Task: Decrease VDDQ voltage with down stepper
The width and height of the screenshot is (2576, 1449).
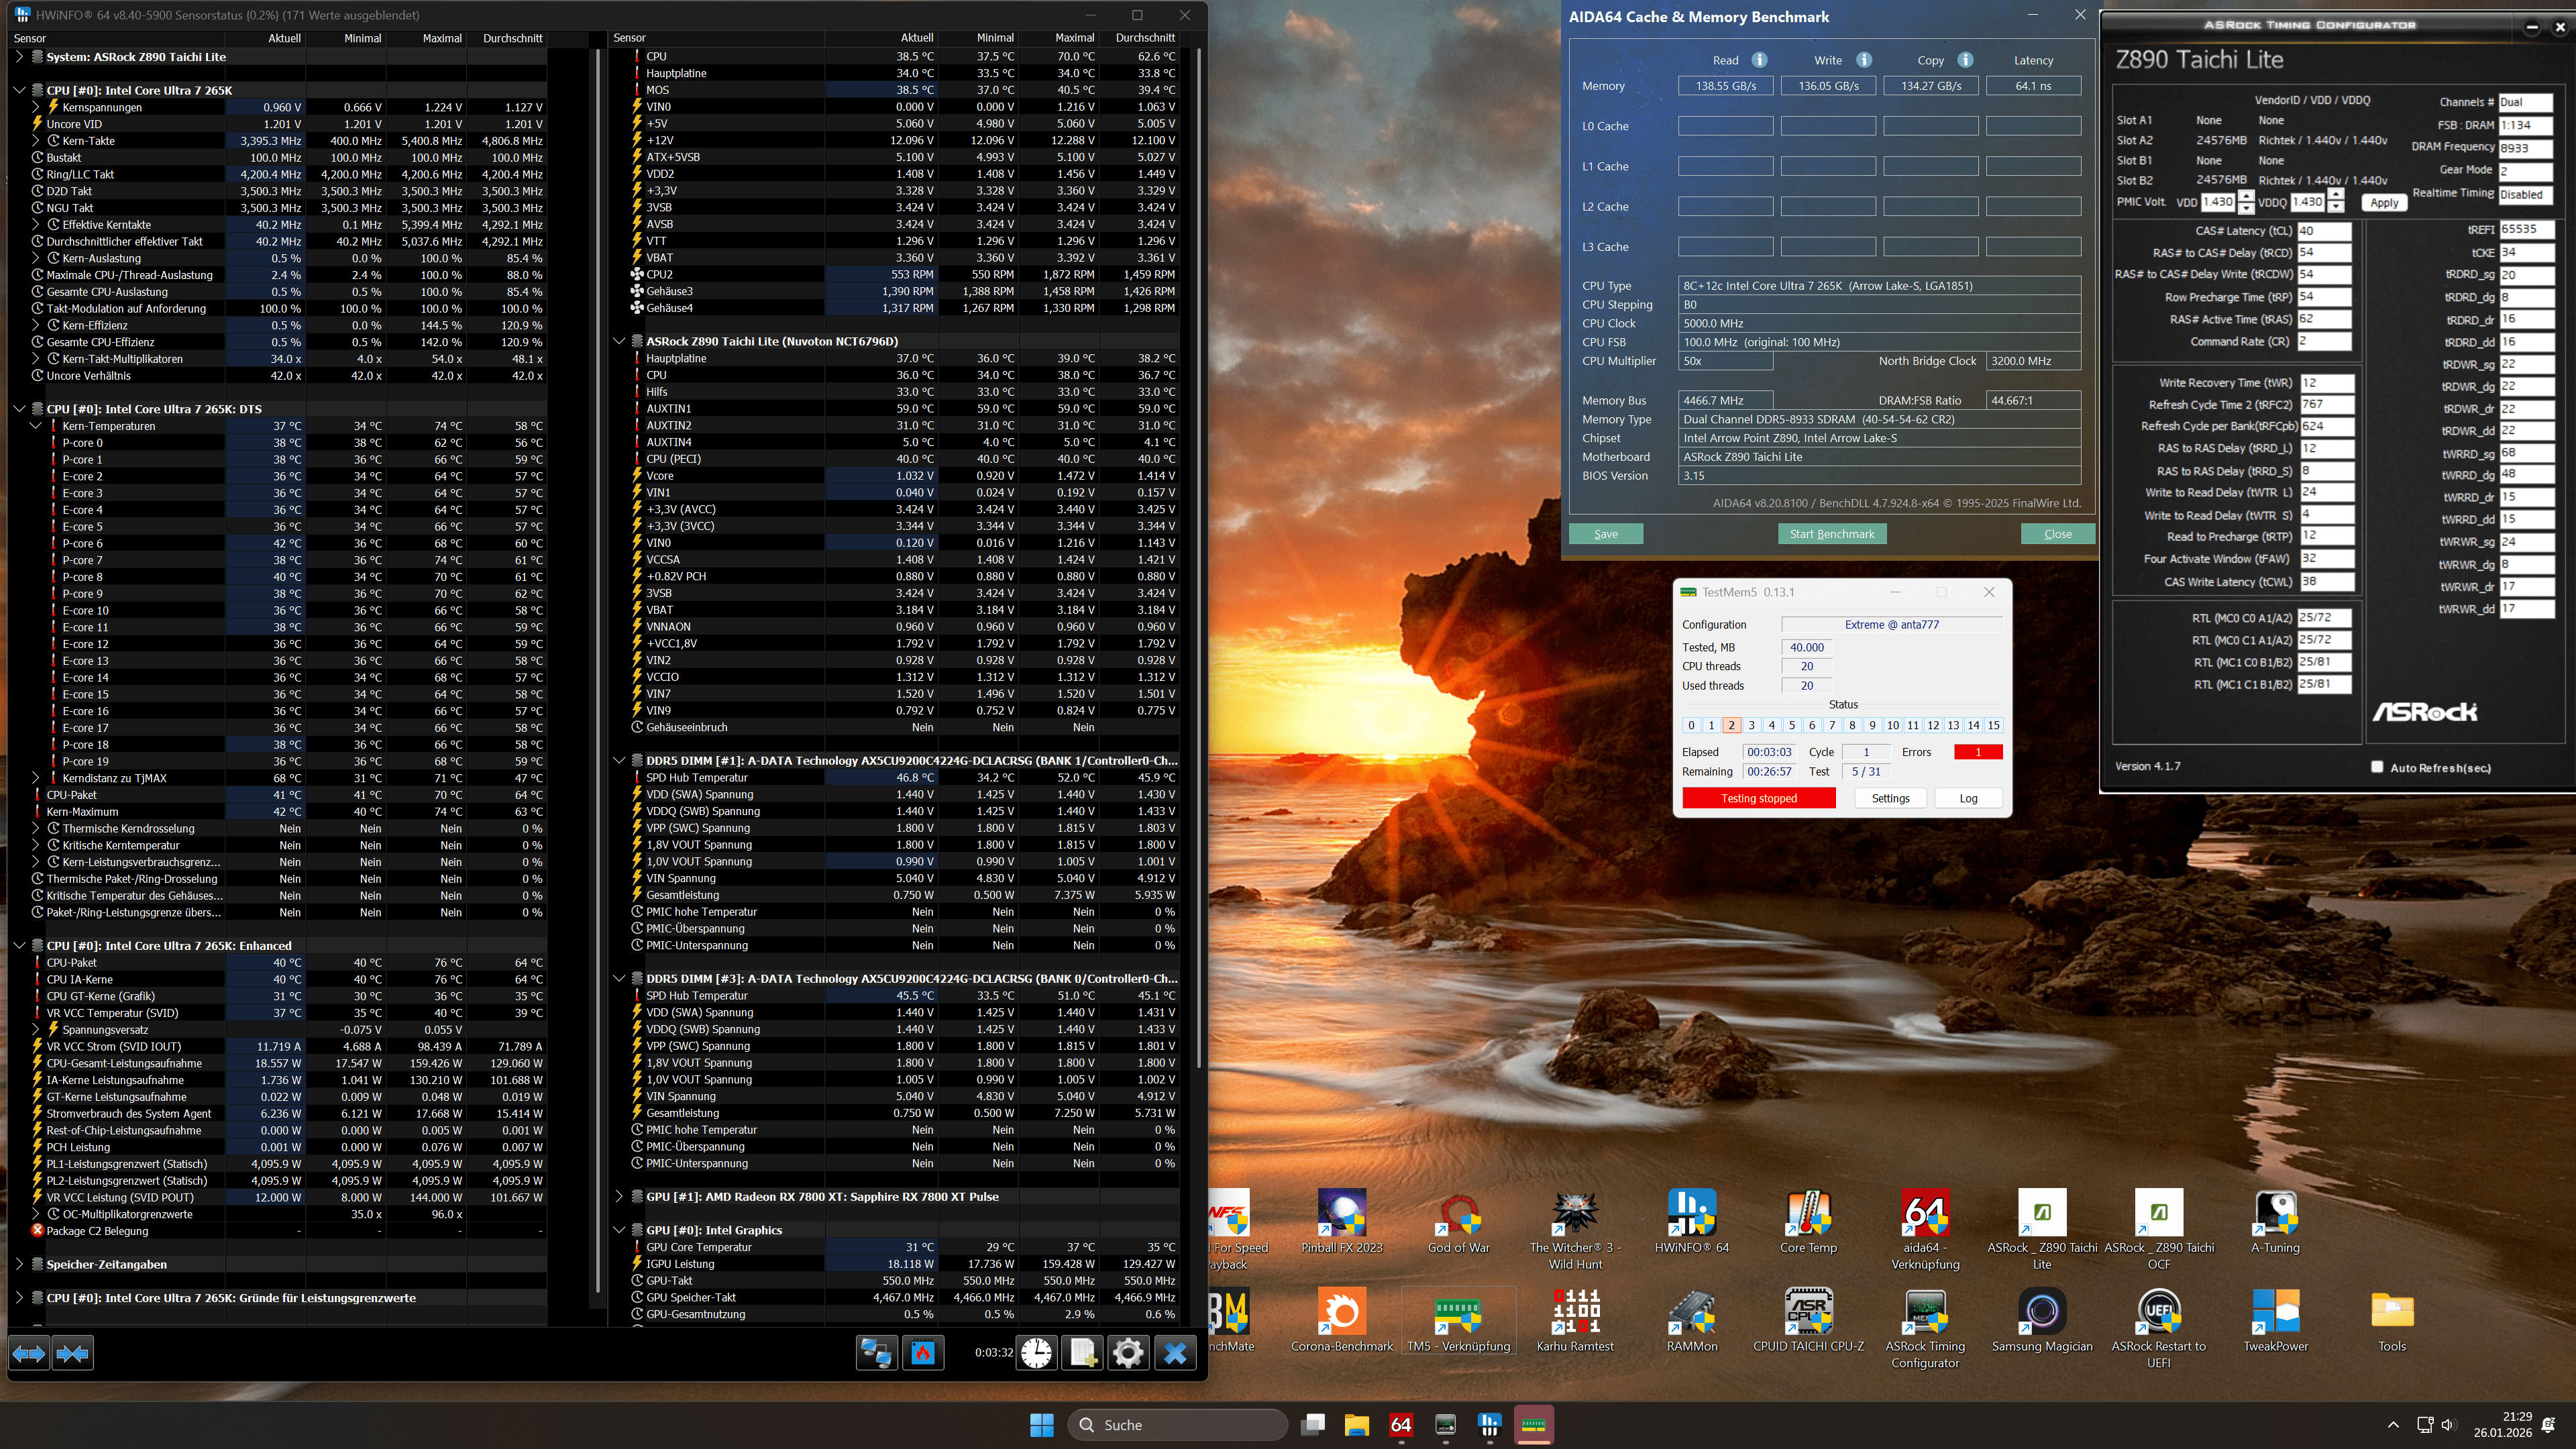Action: (x=2335, y=207)
